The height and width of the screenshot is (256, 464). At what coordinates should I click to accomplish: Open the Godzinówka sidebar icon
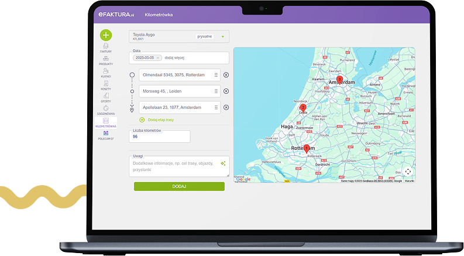[x=105, y=110]
